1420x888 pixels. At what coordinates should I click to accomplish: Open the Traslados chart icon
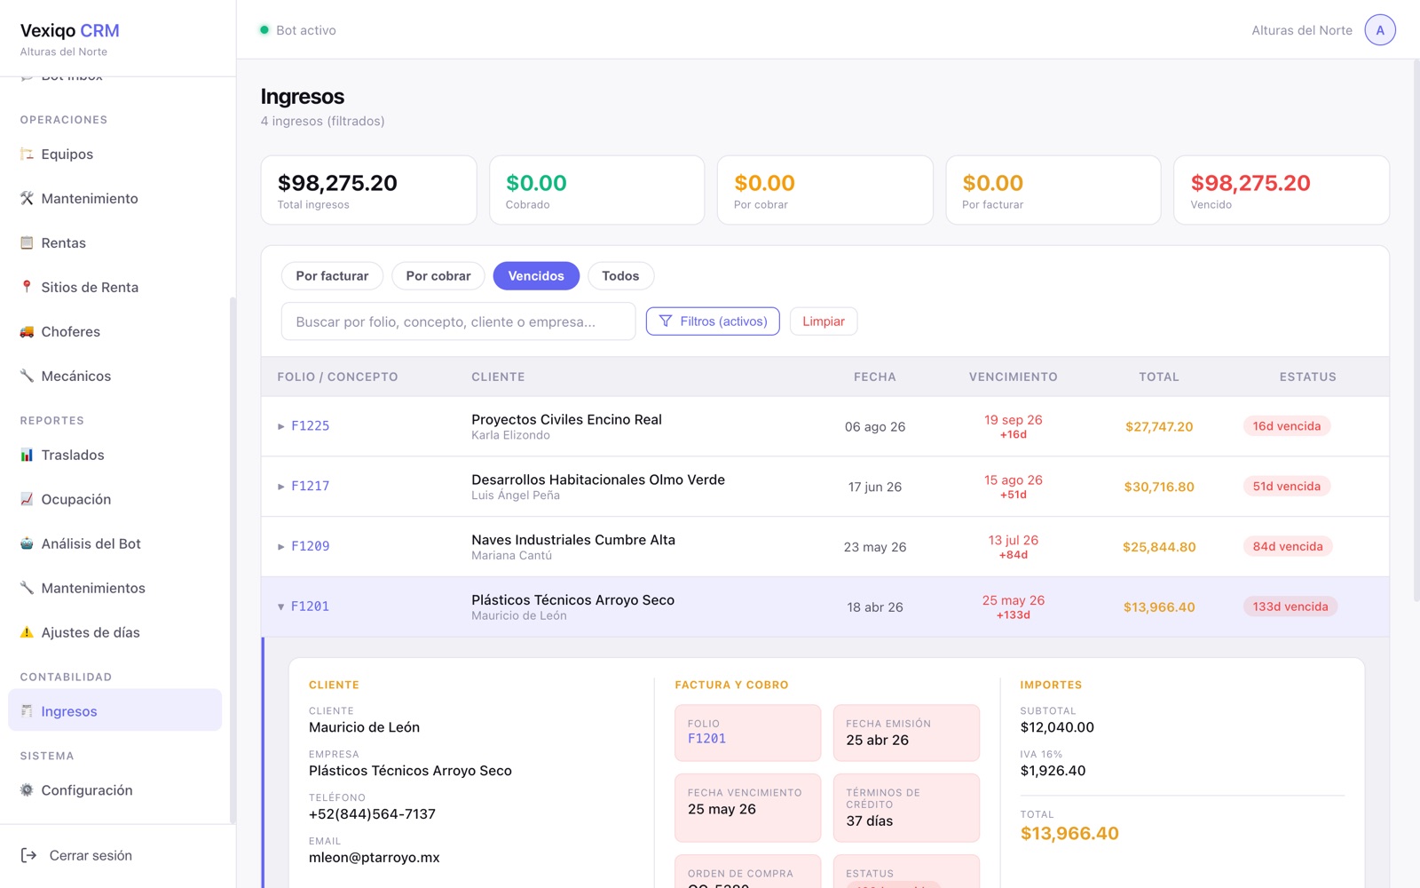click(x=27, y=456)
